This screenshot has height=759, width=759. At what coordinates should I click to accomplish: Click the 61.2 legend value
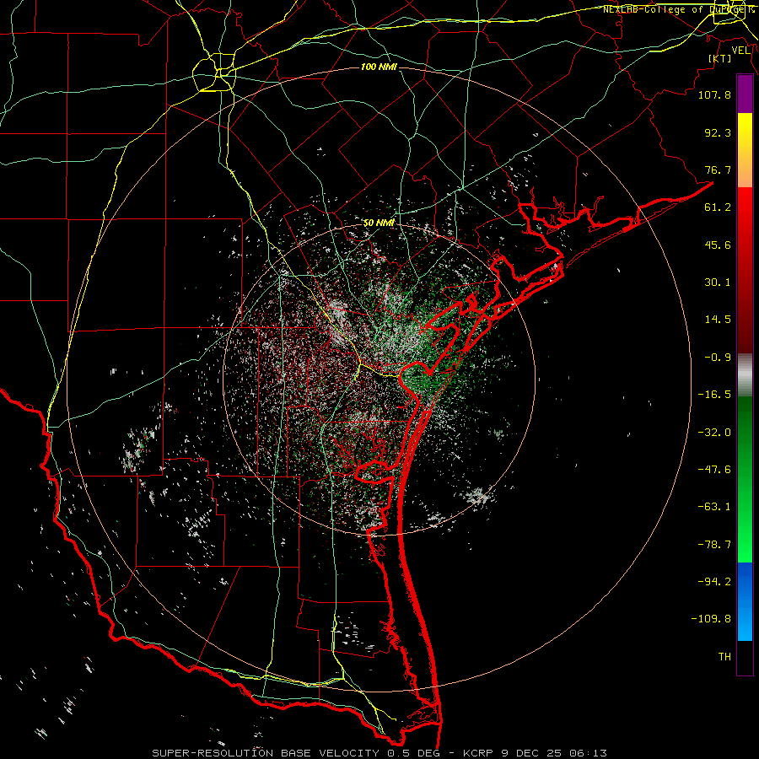718,207
